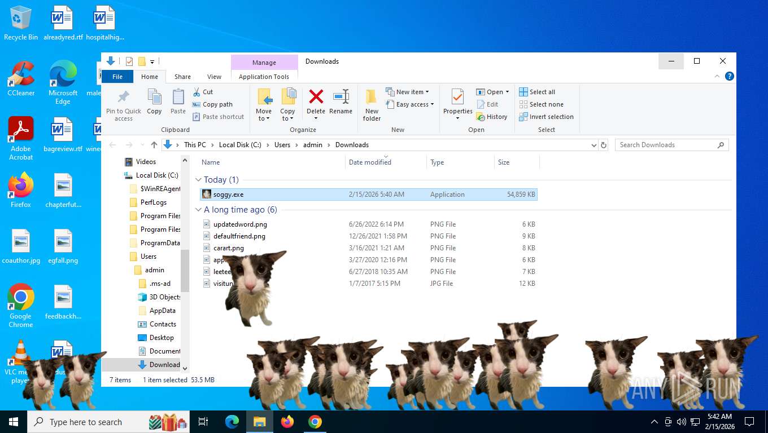Refresh the Downloads folder view
This screenshot has width=768, height=433.
604,145
